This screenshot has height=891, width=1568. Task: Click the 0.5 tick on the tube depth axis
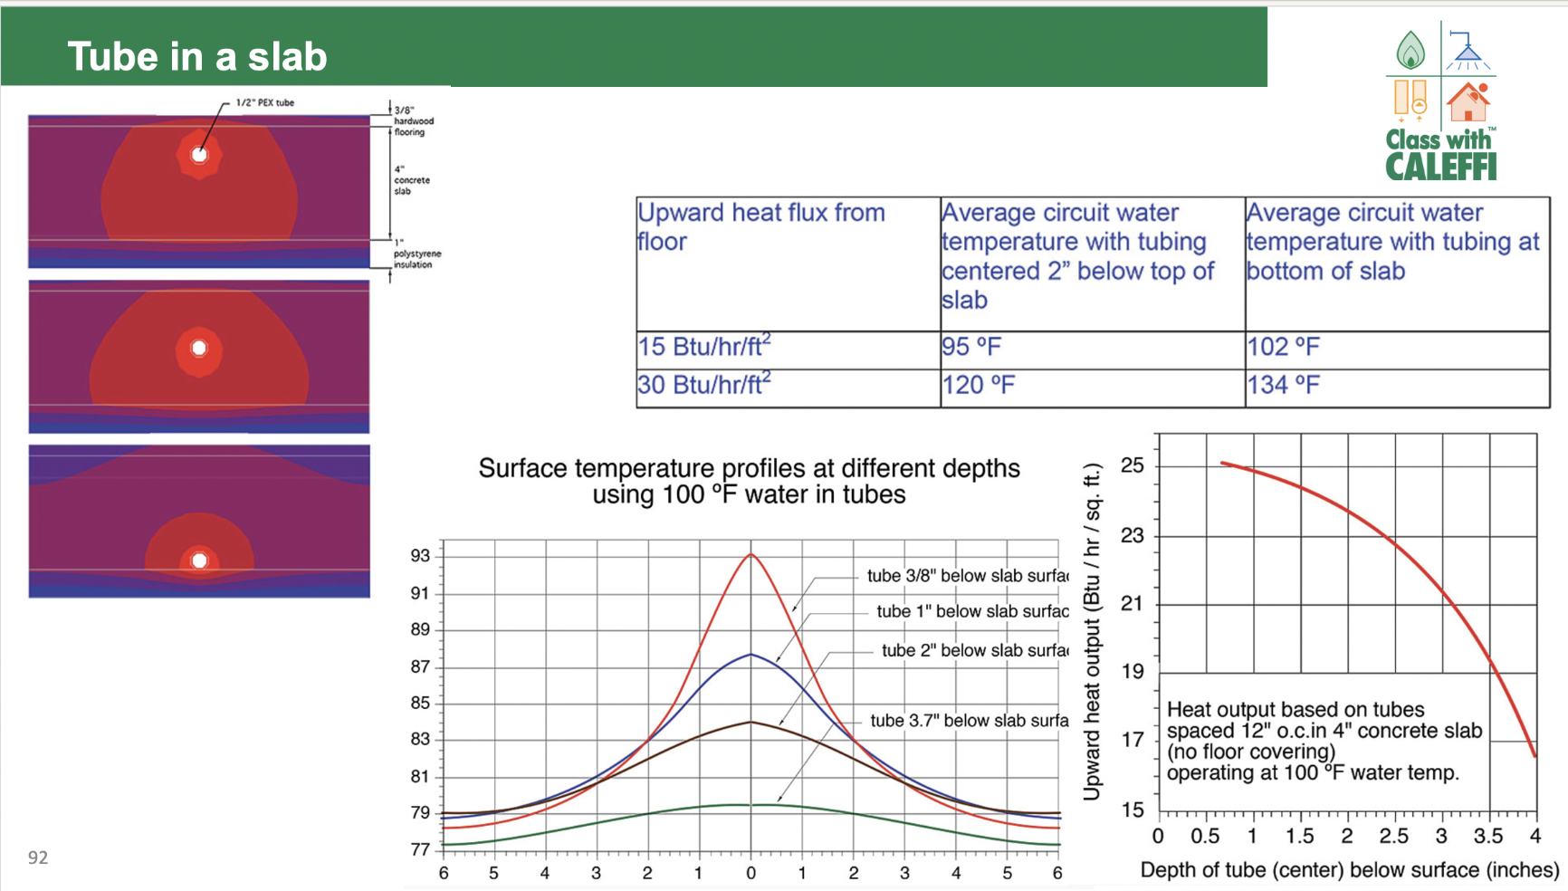(1205, 837)
